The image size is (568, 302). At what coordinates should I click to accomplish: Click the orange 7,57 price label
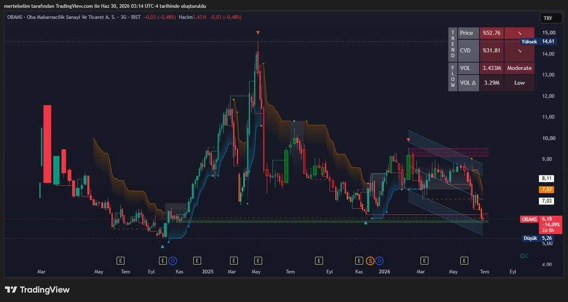(x=547, y=190)
